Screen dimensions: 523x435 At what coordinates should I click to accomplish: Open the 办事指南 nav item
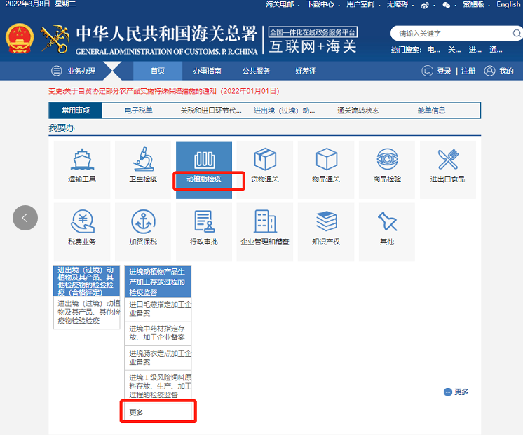[x=207, y=71]
